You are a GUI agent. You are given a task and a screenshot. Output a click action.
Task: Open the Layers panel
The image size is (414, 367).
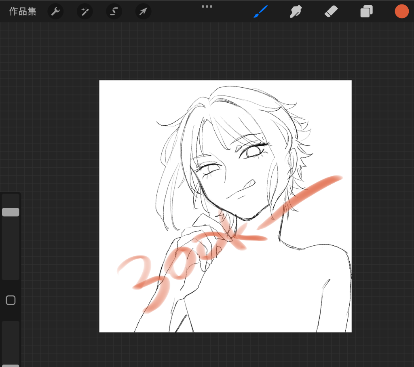point(366,12)
